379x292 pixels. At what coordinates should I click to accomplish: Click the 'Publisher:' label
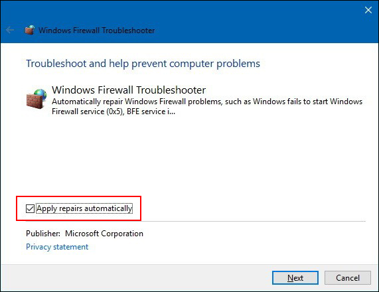(x=43, y=234)
